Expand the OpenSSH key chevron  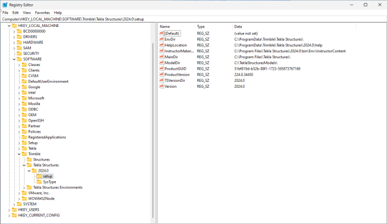(x=19, y=120)
